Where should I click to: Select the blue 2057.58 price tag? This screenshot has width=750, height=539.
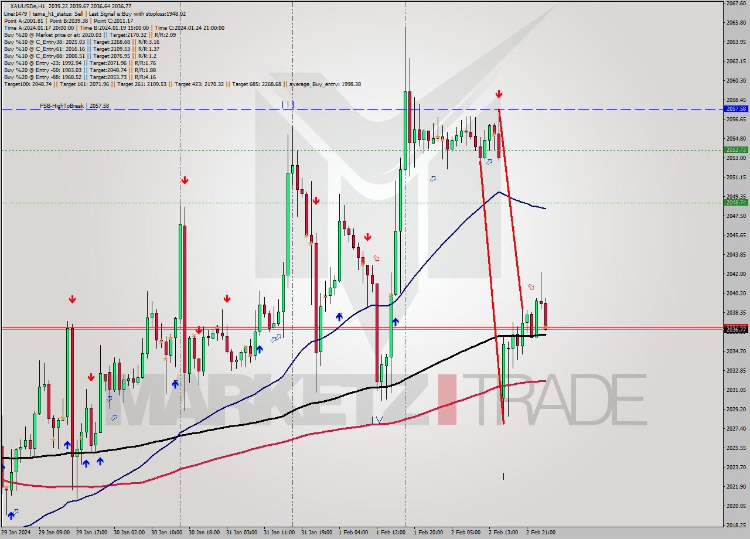pyautogui.click(x=736, y=109)
